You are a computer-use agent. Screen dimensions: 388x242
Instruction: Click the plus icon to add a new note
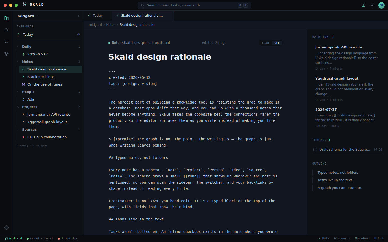pos(79,16)
